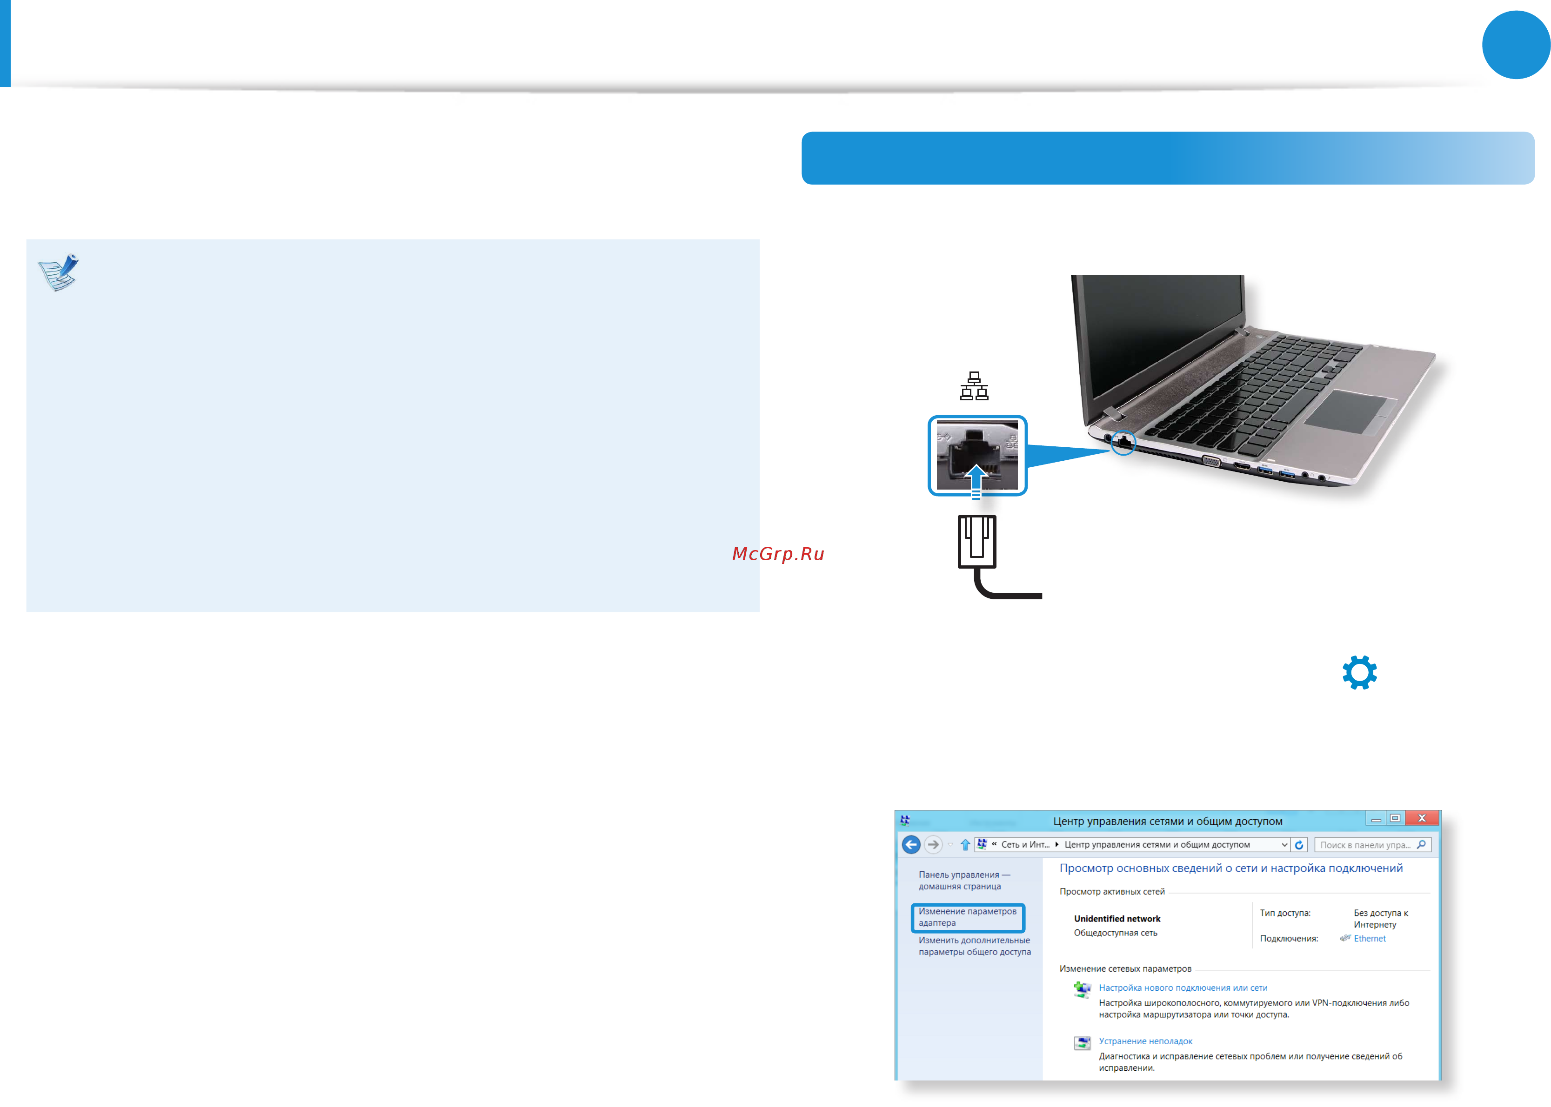Select 'Unidentified network' text
This screenshot has height=1107, width=1551.
point(1116,919)
